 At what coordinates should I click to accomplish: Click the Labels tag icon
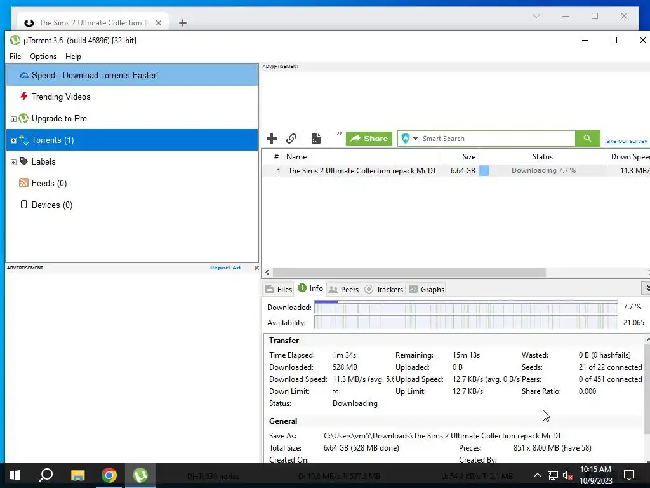23,161
